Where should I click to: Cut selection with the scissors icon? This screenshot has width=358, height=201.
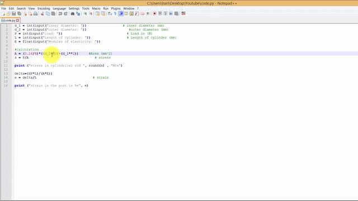click(x=43, y=13)
